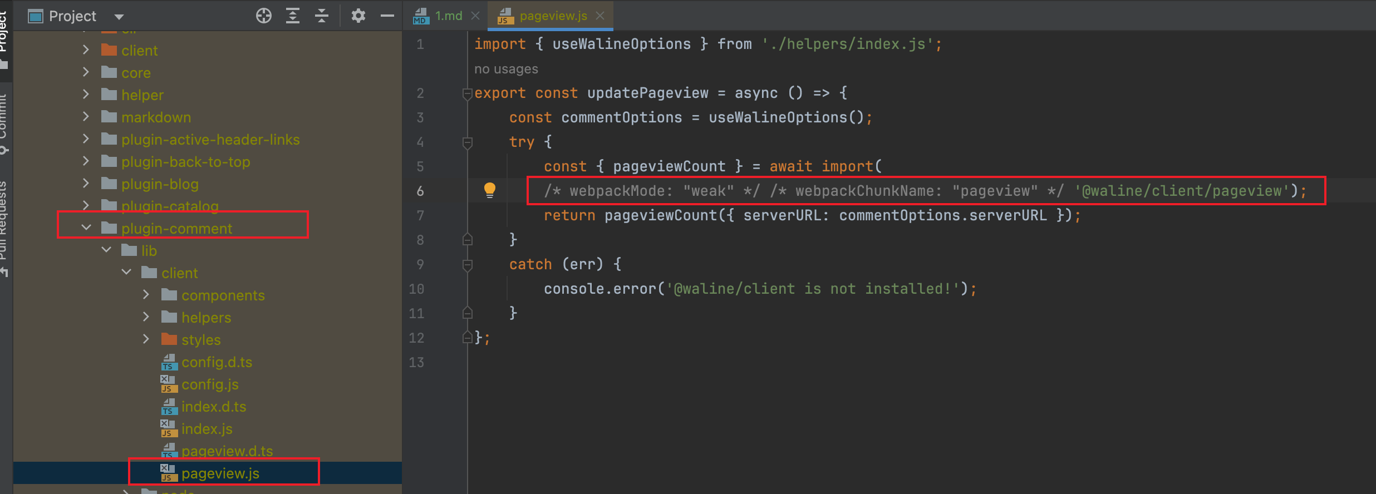Close the 1.md editor tab

[x=475, y=16]
